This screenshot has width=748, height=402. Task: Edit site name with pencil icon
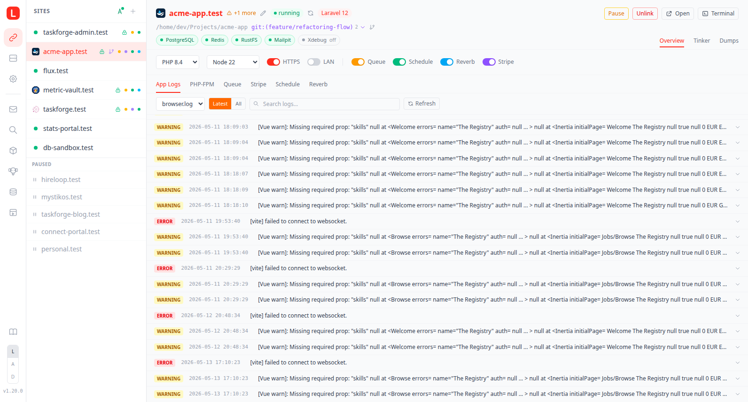click(263, 13)
